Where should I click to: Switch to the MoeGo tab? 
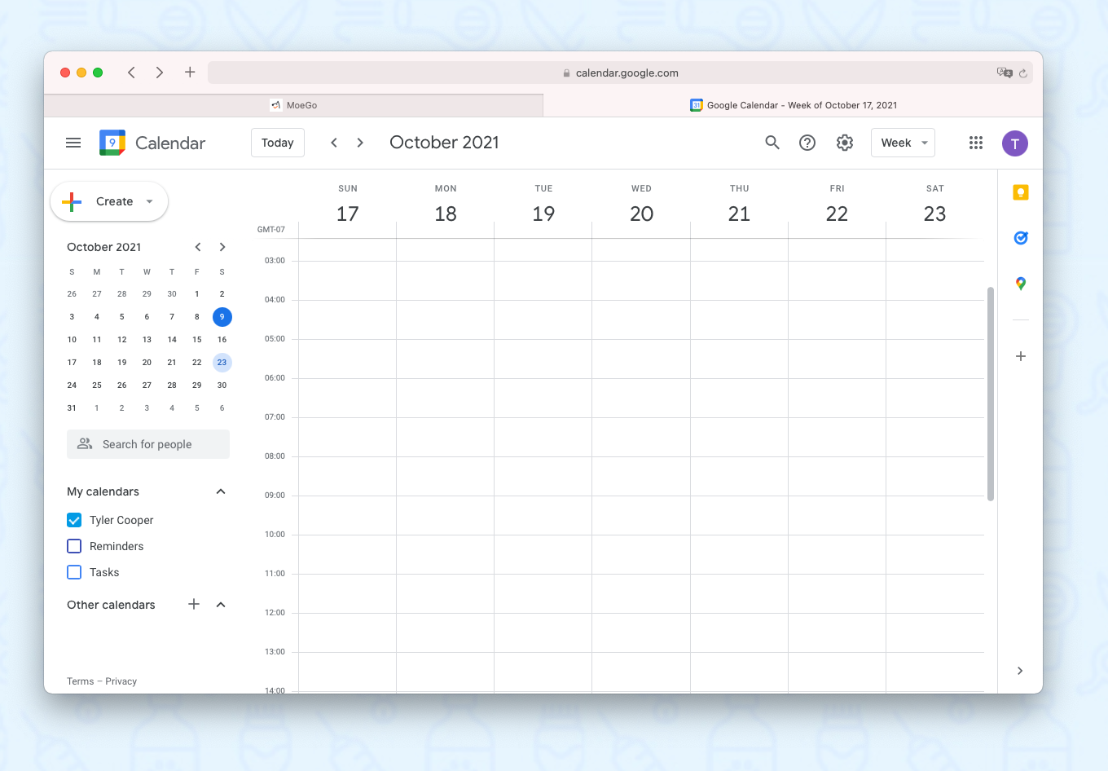click(293, 105)
